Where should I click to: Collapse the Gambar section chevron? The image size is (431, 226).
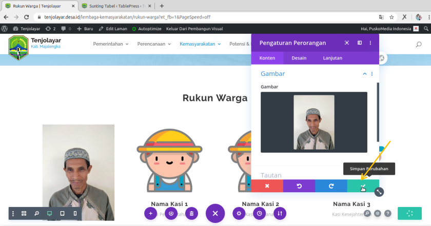point(364,74)
